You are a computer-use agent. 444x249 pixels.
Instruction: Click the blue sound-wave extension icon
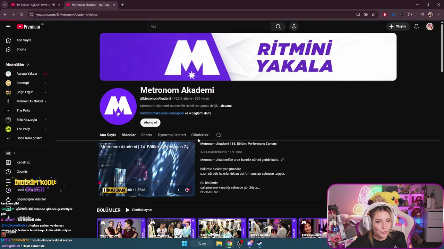point(393,15)
